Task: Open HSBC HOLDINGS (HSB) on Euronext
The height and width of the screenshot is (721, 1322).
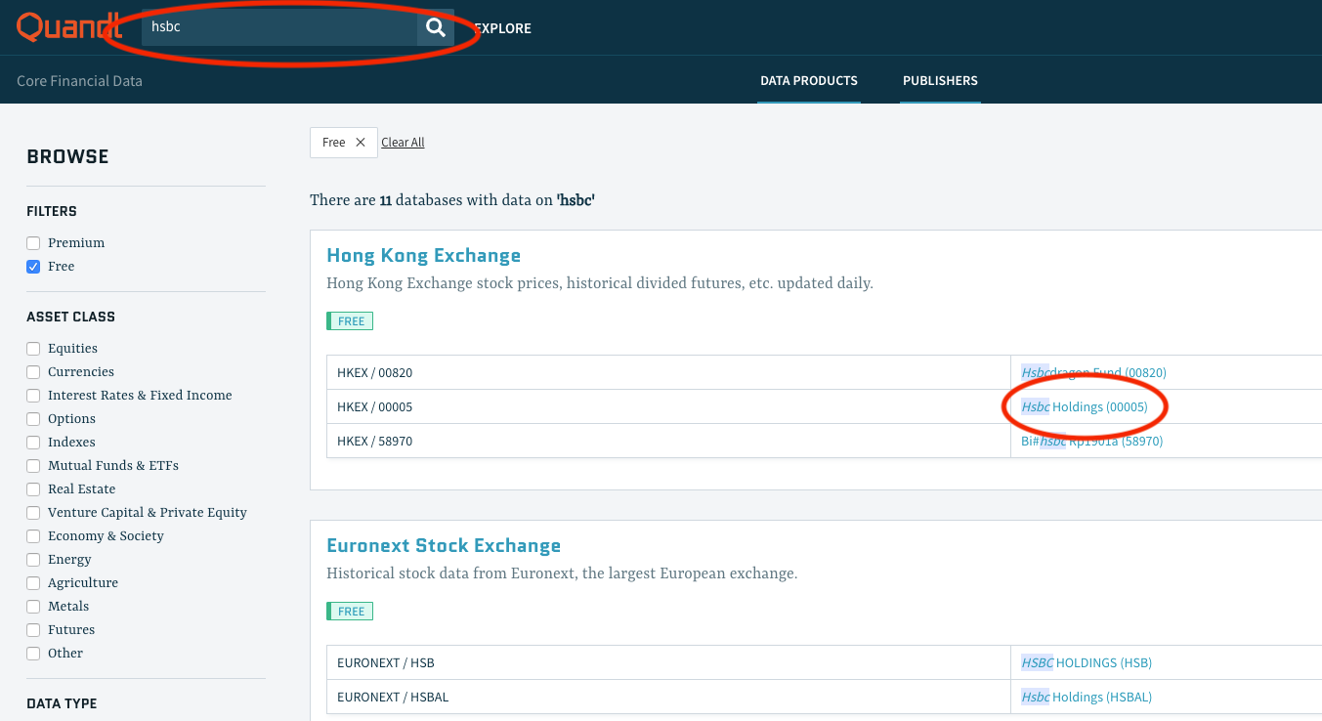Action: [x=1086, y=662]
